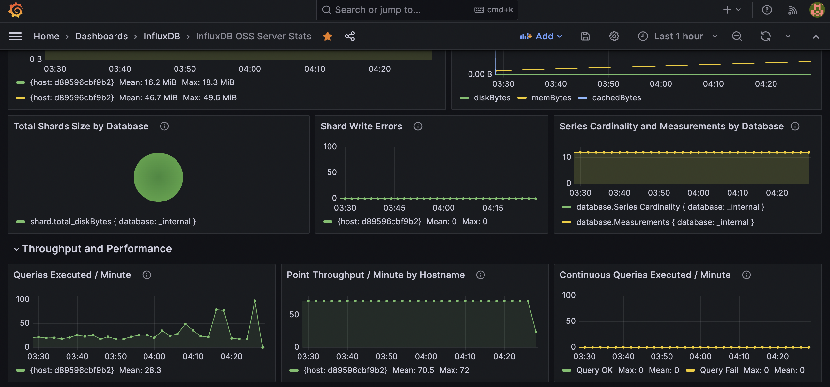Viewport: 830px width, 387px height.
Task: Go to the Dashboards breadcrumb
Action: click(101, 36)
